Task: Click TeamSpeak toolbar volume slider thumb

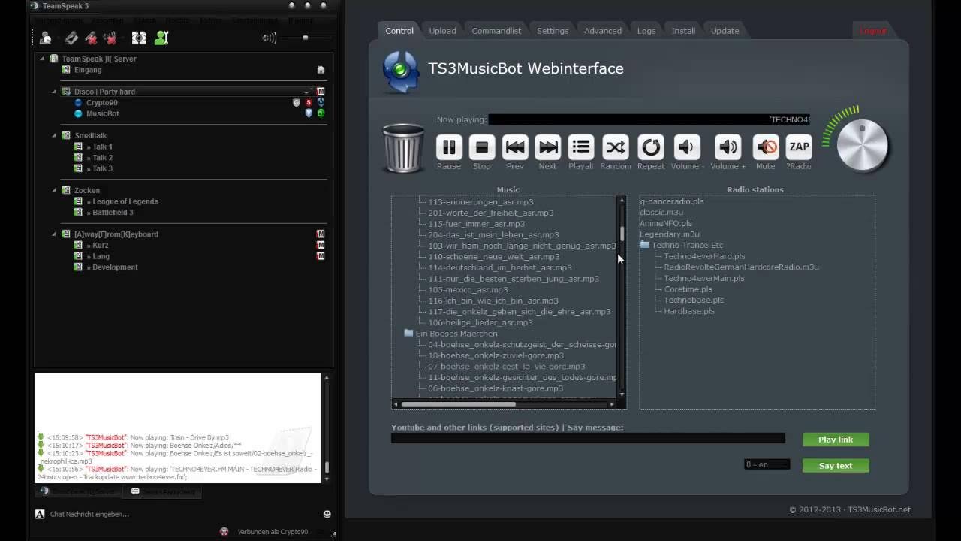Action: [305, 38]
